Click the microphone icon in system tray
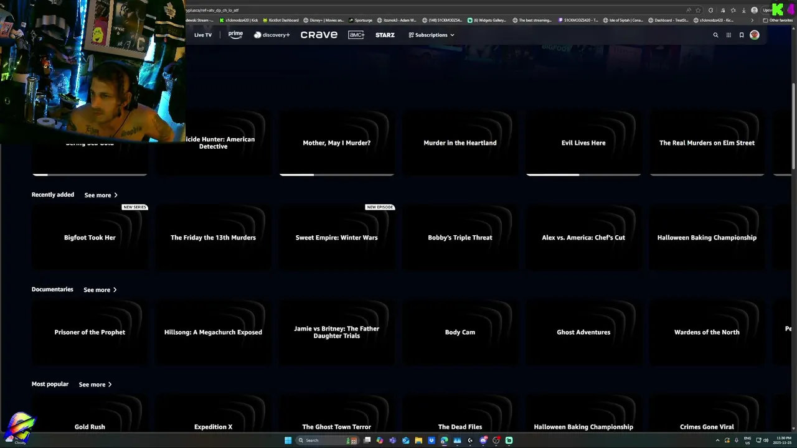797x448 pixels. 736,440
